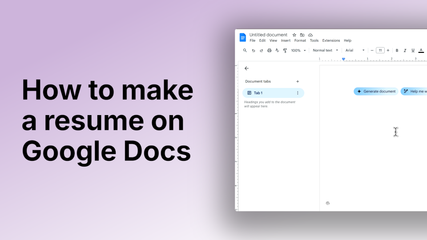Activate the paint format tool
Screen dimensions: 427x240
(x=285, y=50)
